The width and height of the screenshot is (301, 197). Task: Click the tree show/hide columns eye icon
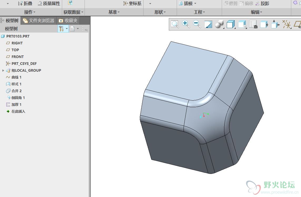pos(85,29)
